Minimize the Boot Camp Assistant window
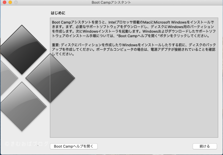This screenshot has width=223, height=155. click(x=10, y=2)
